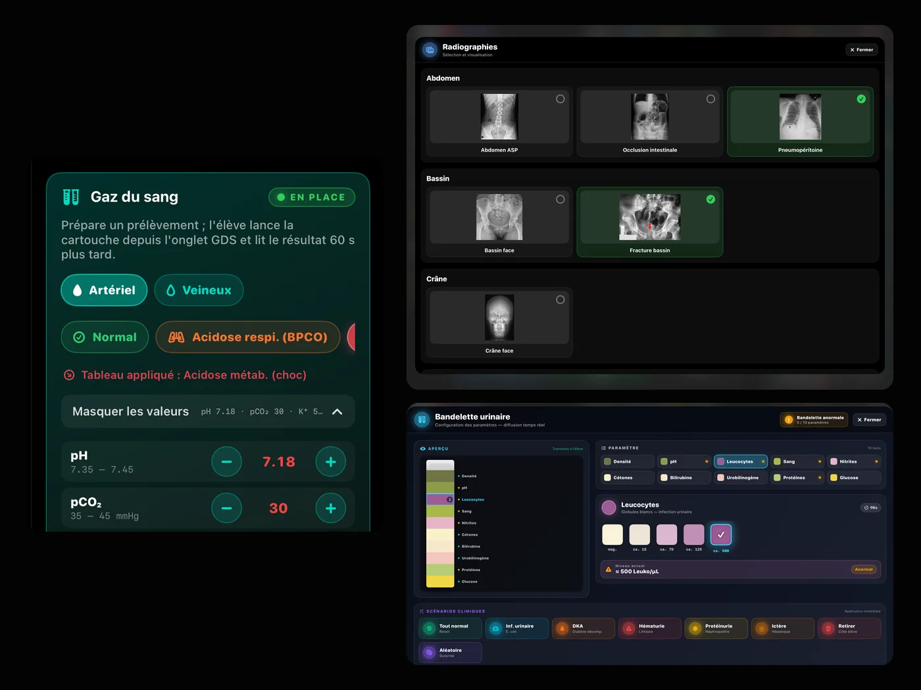The height and width of the screenshot is (690, 921).
Task: Click the eye icon next to Aperçu
Action: pos(423,449)
